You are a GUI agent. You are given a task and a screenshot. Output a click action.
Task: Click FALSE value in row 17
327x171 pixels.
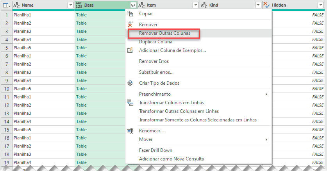click(318, 146)
